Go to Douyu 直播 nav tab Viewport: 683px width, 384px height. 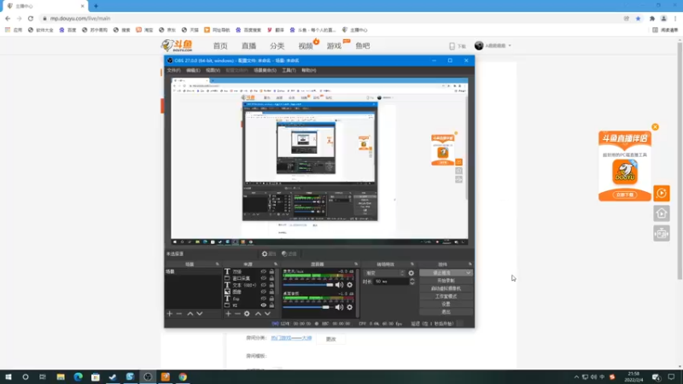pos(248,46)
